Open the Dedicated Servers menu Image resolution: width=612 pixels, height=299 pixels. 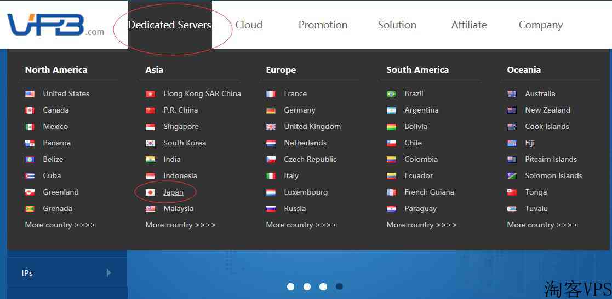[x=170, y=25]
